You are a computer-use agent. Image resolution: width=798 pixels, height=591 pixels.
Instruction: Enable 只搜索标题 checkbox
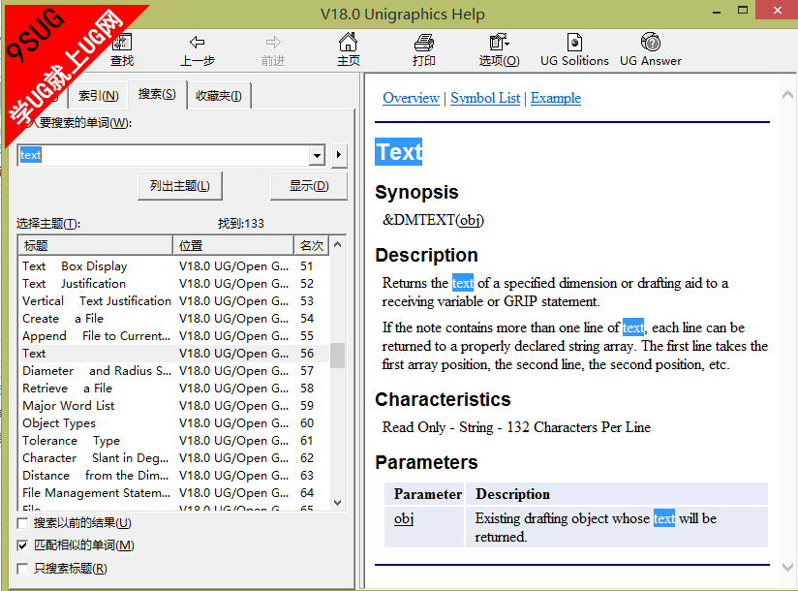click(22, 569)
